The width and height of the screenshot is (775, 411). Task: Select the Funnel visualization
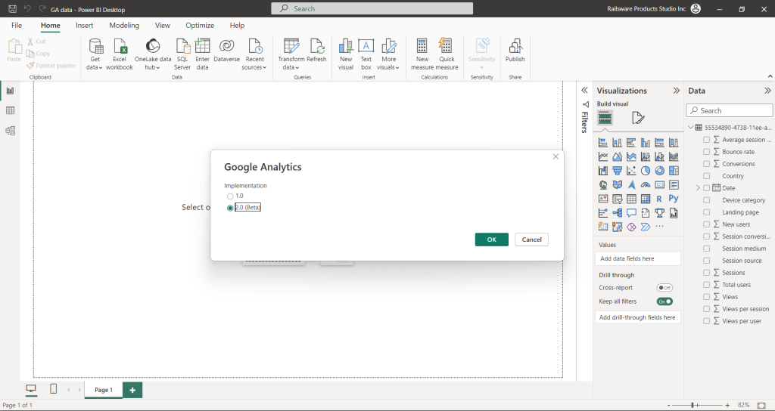point(617,171)
